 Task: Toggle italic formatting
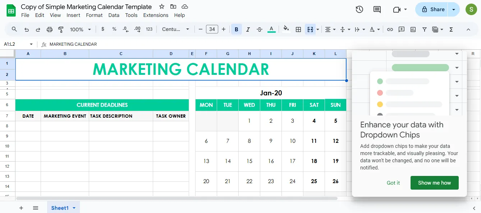click(x=248, y=30)
